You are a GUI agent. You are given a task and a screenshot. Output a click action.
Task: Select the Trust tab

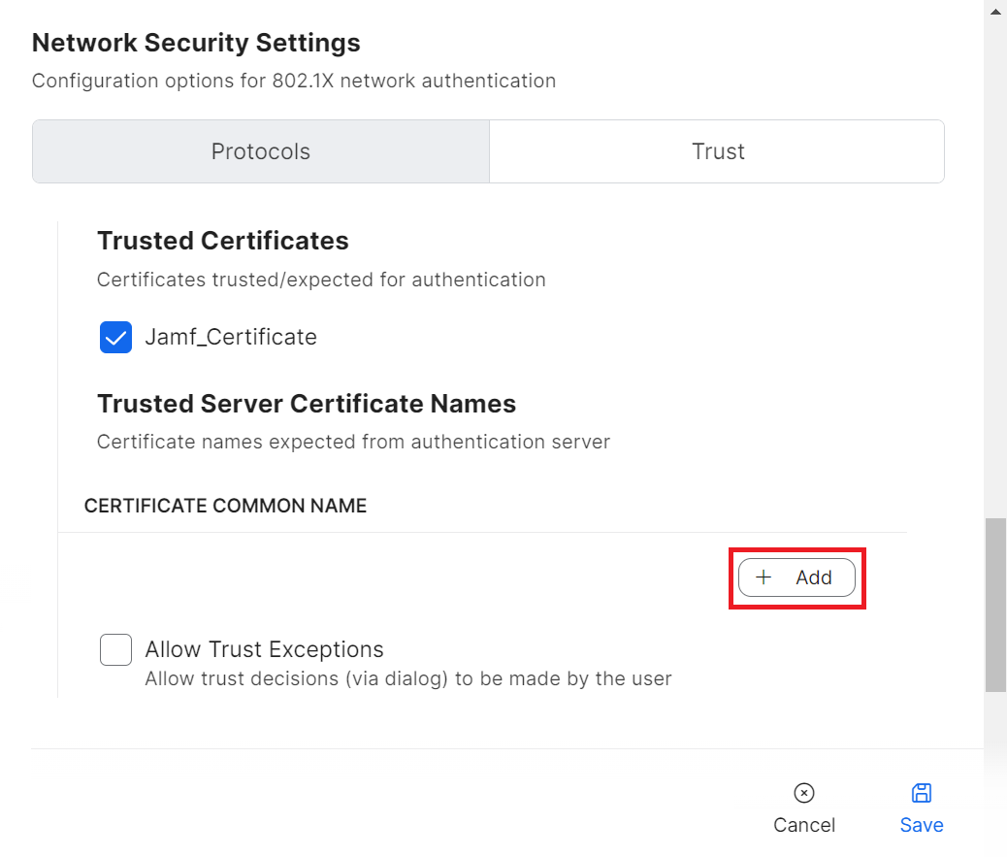718,151
